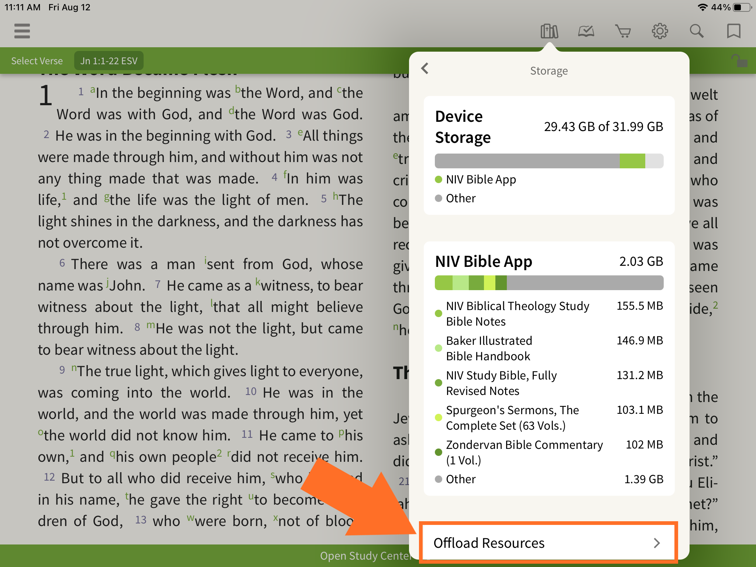Image resolution: width=756 pixels, height=567 pixels.
Task: Tap the 11:11 AM clock
Action: click(x=23, y=7)
